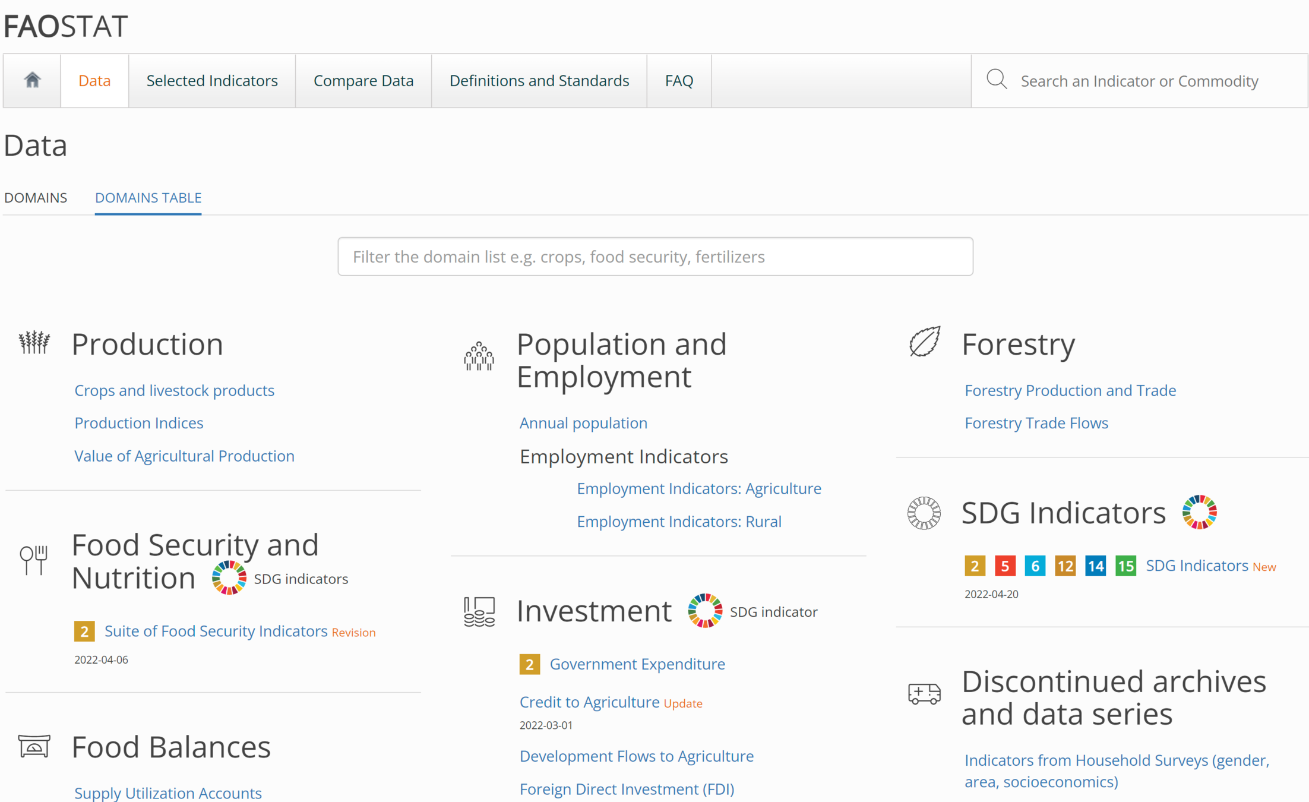Click the home icon in navigation bar
This screenshot has width=1309, height=802.
32,80
